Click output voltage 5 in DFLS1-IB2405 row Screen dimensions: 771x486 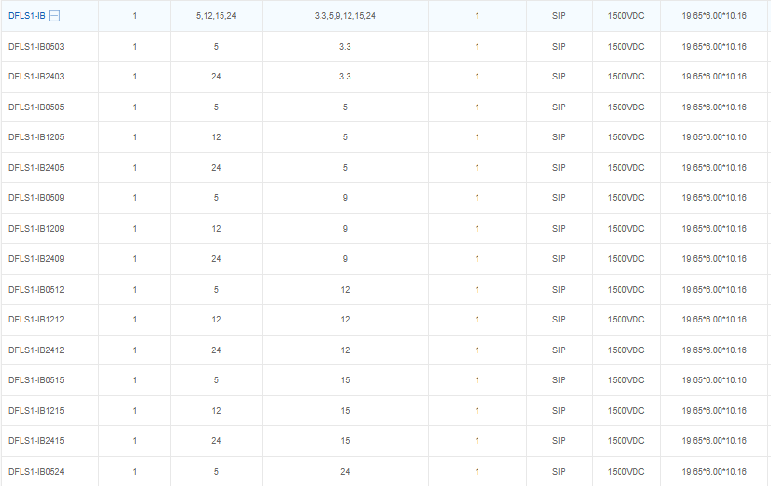(345, 167)
